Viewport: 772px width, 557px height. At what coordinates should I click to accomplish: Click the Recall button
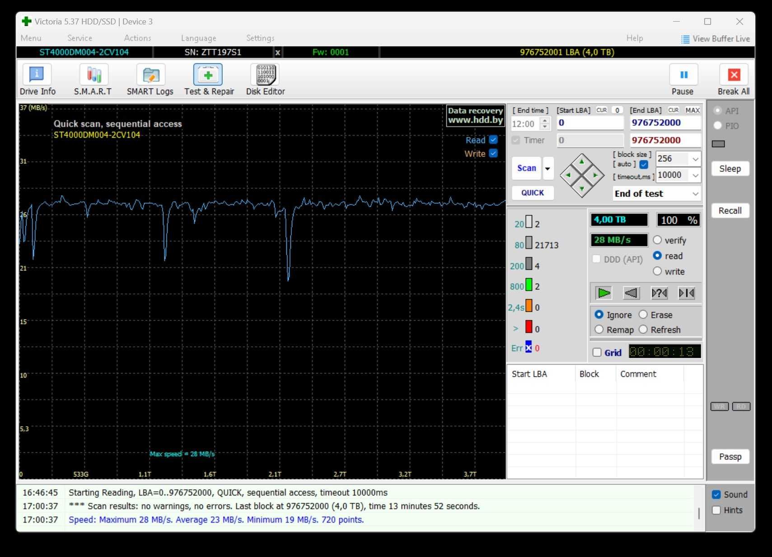pos(730,211)
